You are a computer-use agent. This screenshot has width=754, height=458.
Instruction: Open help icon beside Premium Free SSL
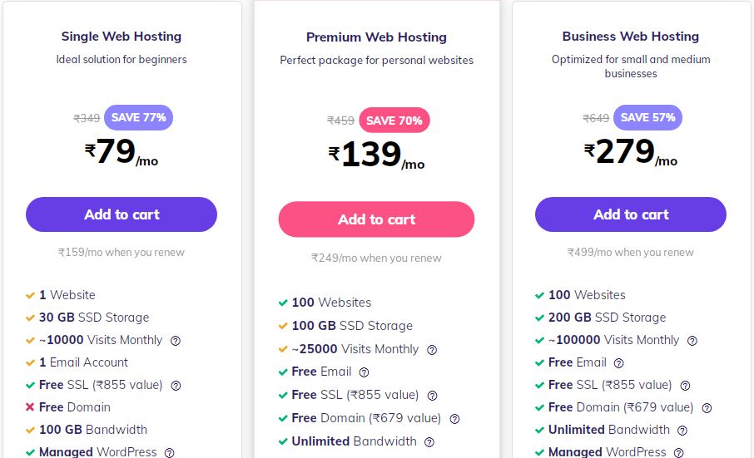[x=432, y=396]
